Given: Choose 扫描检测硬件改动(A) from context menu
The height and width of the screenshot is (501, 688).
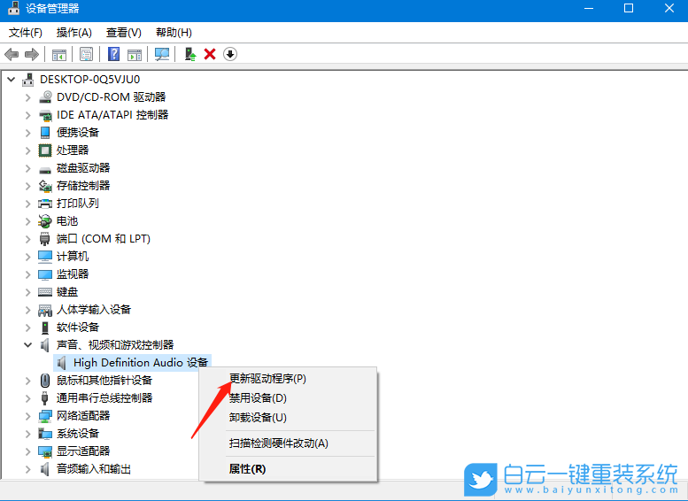Looking at the screenshot, I should (x=288, y=443).
